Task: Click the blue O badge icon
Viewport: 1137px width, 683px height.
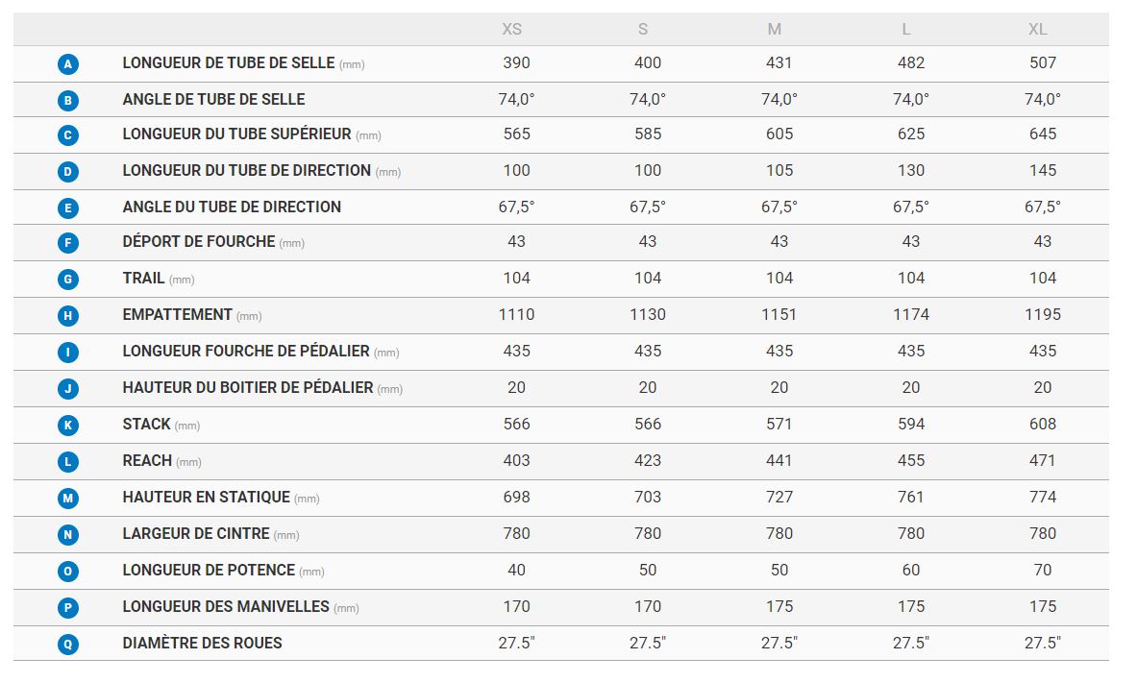Action: 67,572
